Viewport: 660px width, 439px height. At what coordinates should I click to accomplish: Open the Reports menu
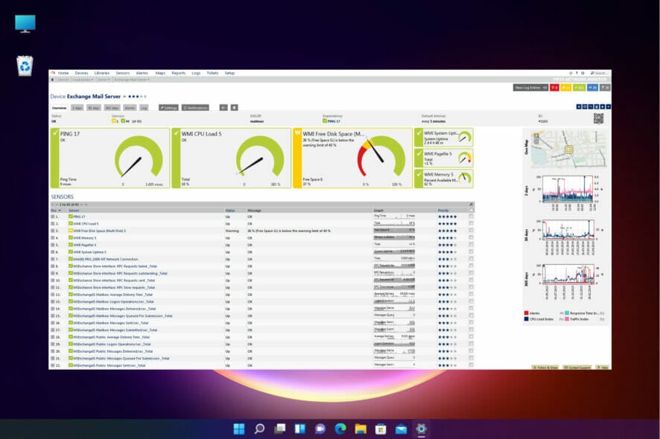click(x=179, y=73)
